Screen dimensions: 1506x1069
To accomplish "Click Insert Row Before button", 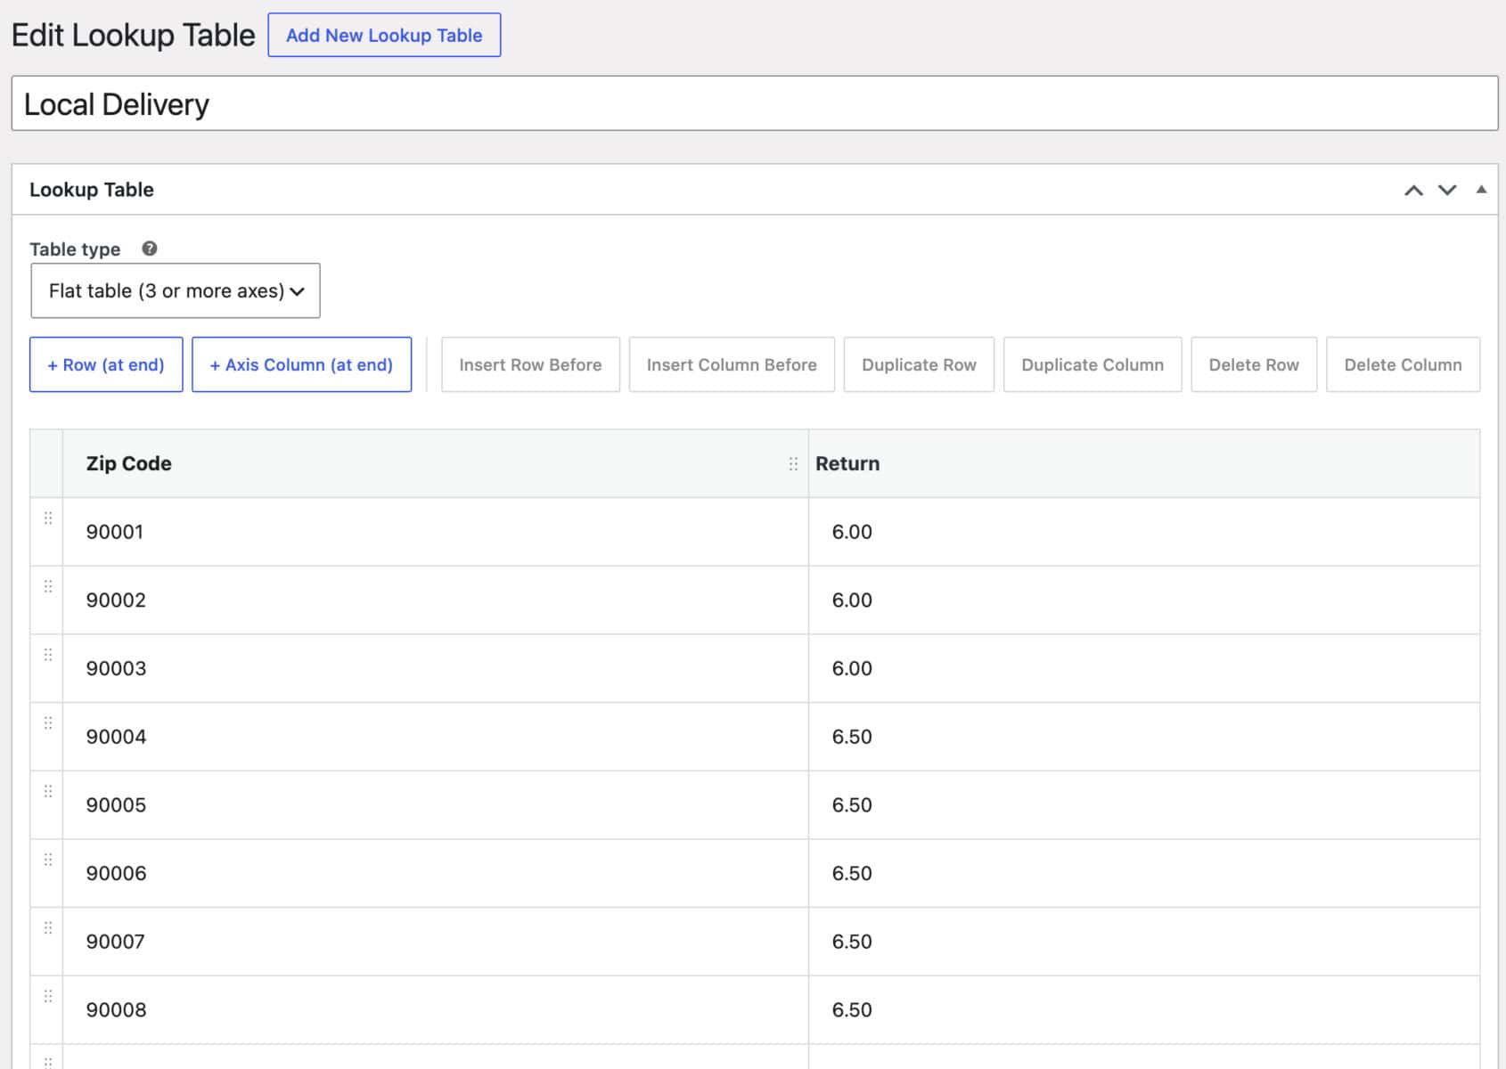I will tap(530, 364).
